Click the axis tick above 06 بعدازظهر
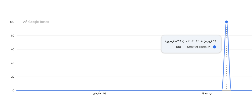Screen dimensions: 252x104 click(x=99, y=91)
